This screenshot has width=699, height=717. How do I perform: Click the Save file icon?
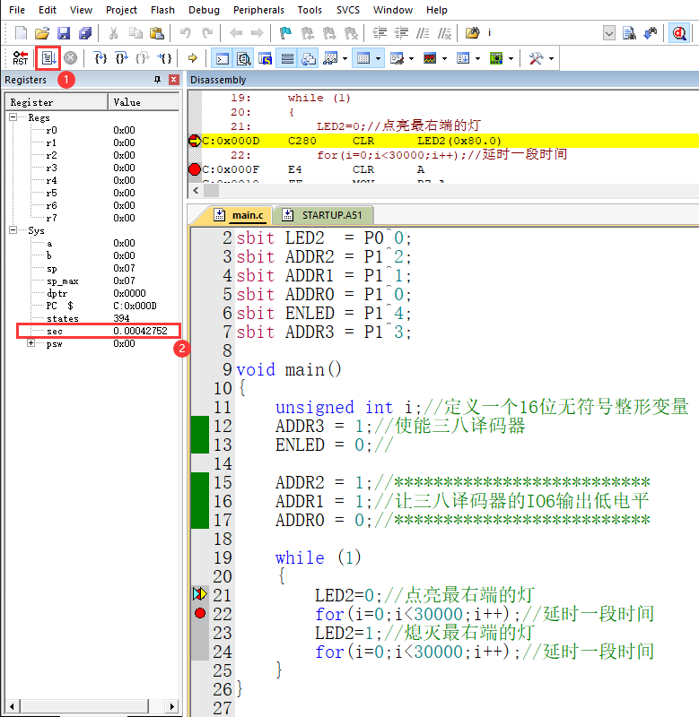point(64,33)
